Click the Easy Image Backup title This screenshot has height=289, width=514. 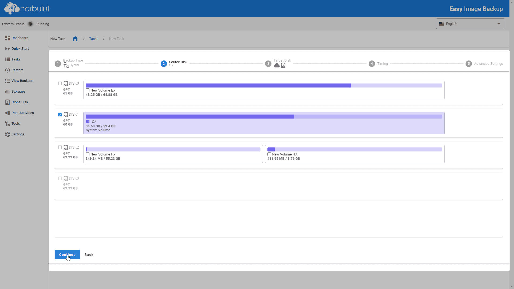coord(476,9)
